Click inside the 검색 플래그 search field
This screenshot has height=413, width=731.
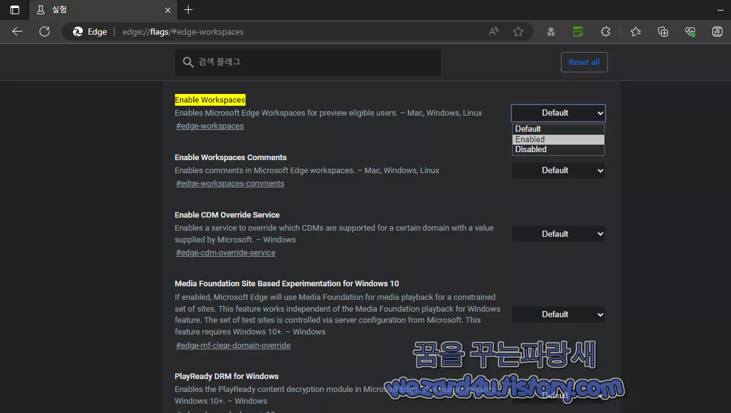307,62
